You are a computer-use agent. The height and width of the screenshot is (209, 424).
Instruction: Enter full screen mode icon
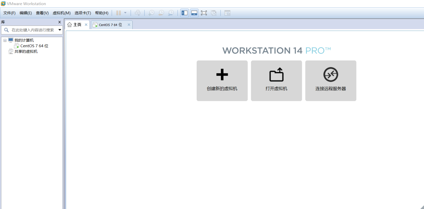click(204, 13)
